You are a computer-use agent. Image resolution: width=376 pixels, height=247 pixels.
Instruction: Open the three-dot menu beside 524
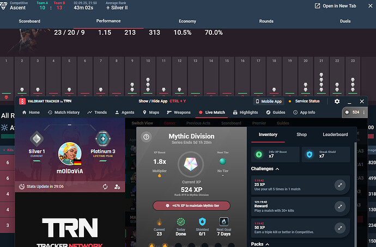click(x=364, y=112)
